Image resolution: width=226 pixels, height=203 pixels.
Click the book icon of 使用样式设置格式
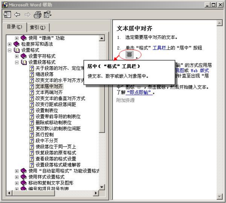24,177
